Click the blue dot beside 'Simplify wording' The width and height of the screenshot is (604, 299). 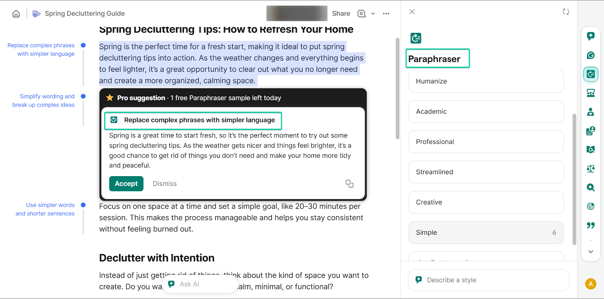click(83, 96)
